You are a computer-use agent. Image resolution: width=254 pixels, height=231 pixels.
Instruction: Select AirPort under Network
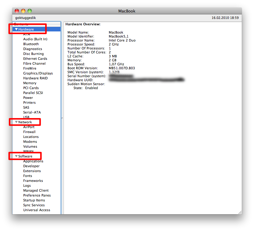[x=29, y=127]
